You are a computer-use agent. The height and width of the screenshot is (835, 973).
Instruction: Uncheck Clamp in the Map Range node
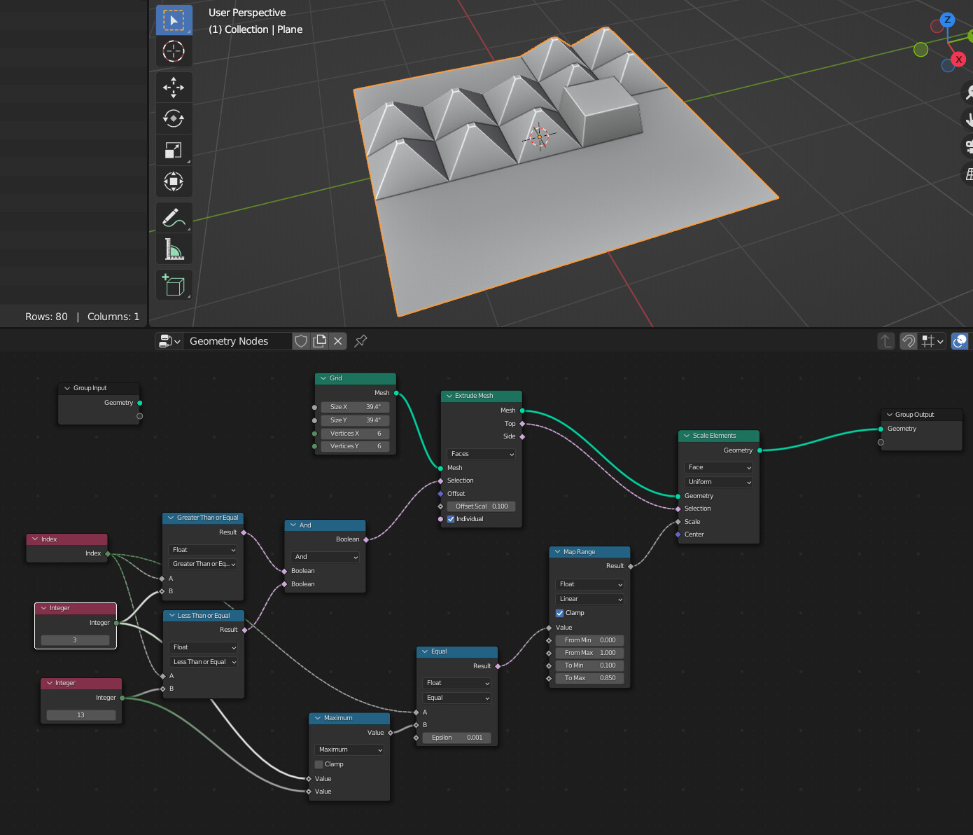point(559,613)
